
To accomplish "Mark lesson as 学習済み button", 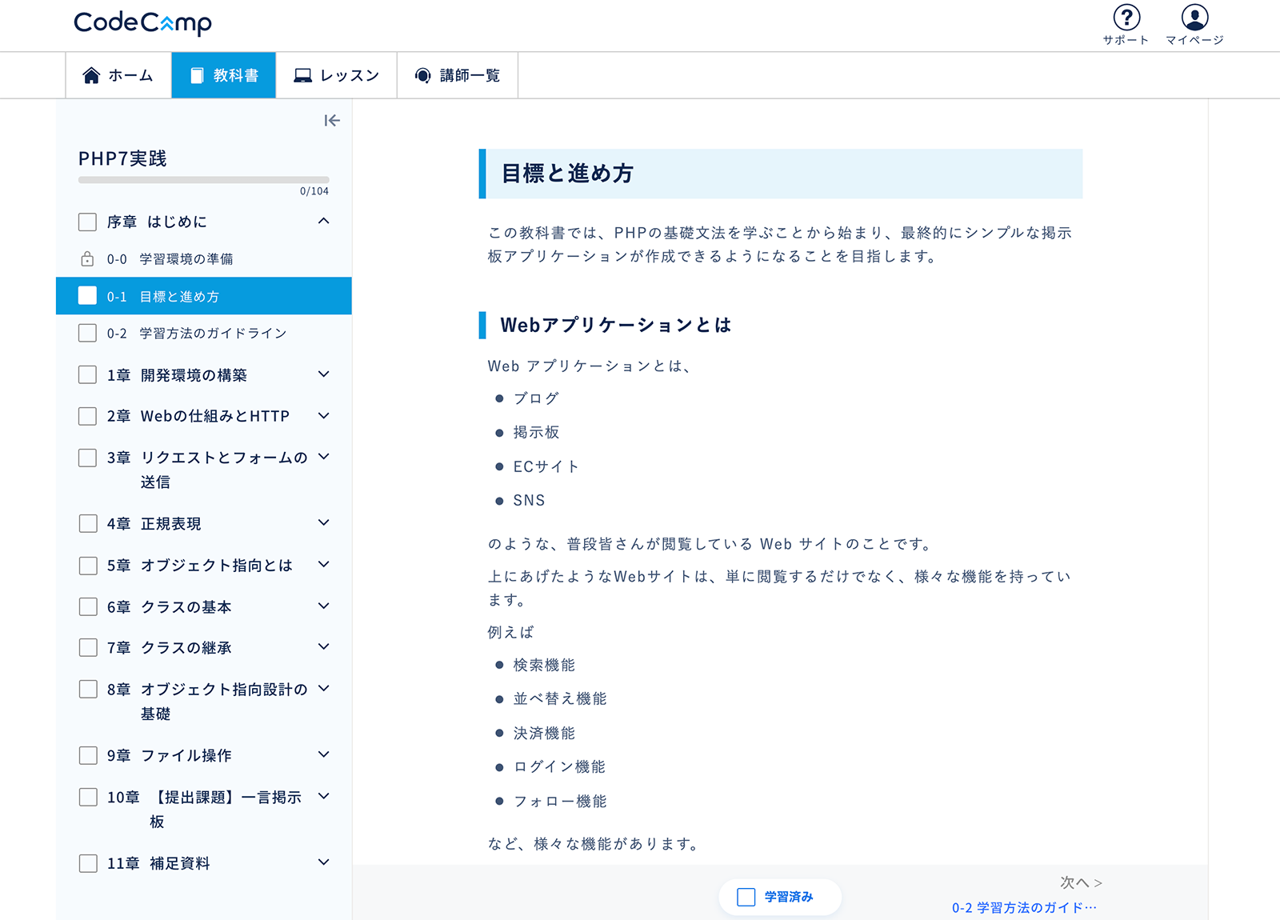I will (780, 897).
